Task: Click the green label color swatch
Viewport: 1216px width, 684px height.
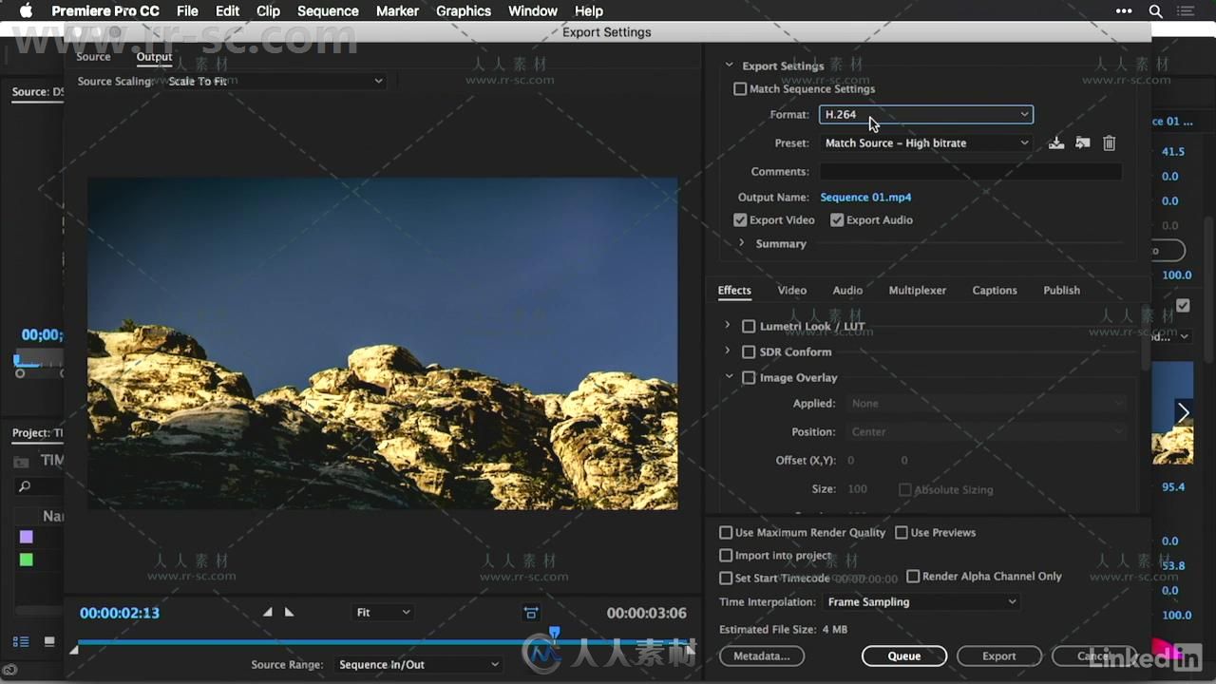Action: tap(27, 560)
